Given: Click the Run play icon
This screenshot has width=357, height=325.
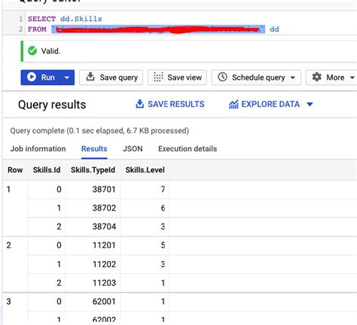Looking at the screenshot, I should coord(32,77).
